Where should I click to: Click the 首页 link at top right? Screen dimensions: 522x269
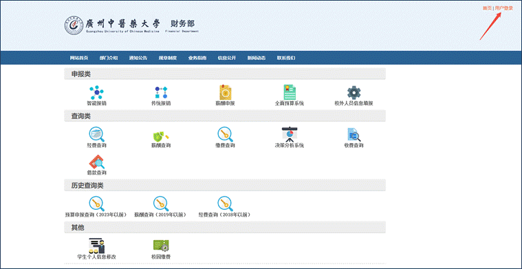click(x=487, y=8)
